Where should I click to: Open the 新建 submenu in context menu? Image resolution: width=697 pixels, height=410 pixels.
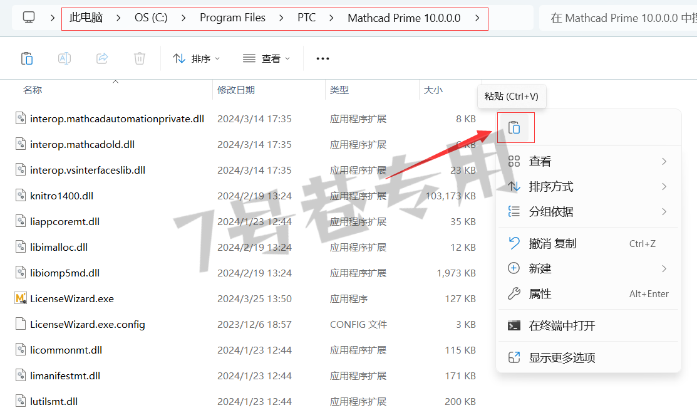pos(589,268)
